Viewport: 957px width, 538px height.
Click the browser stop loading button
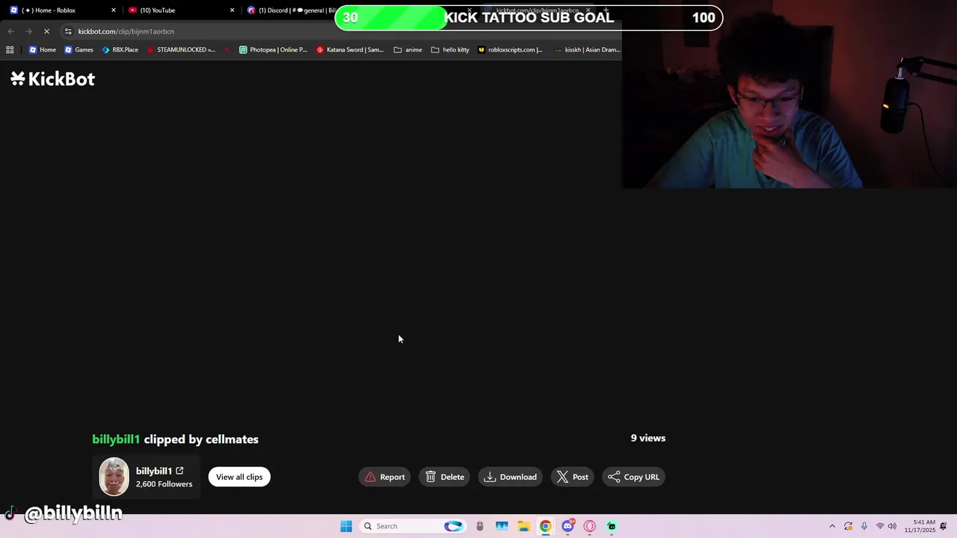(x=46, y=31)
